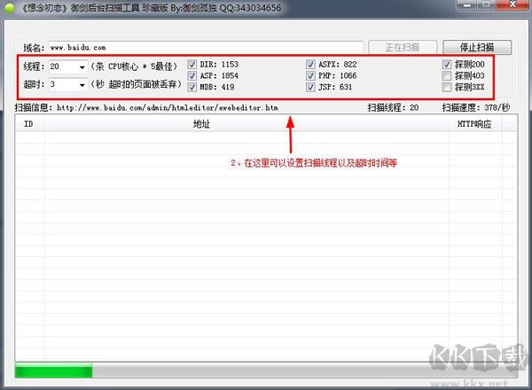
Task: Disable the ASPX: 822 checkbox
Action: tap(311, 65)
